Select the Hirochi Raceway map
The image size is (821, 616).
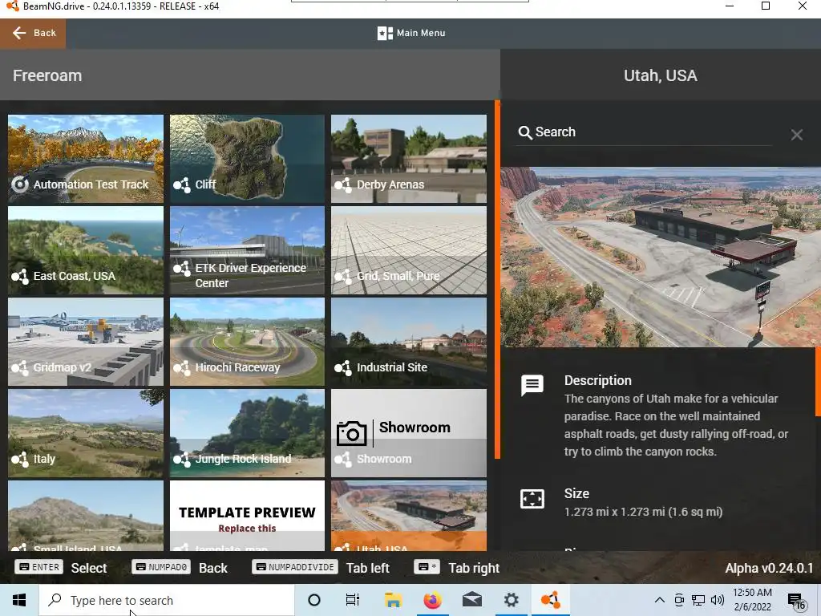click(x=247, y=342)
